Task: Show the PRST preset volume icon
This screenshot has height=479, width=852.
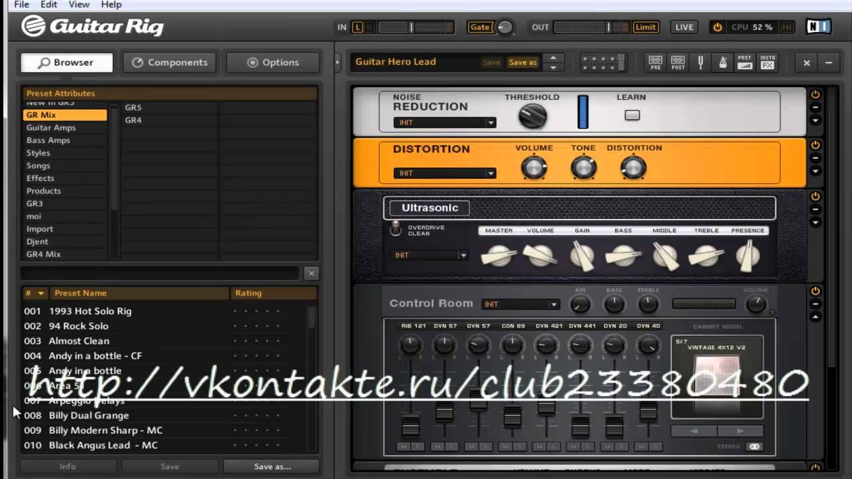Action: [x=745, y=63]
